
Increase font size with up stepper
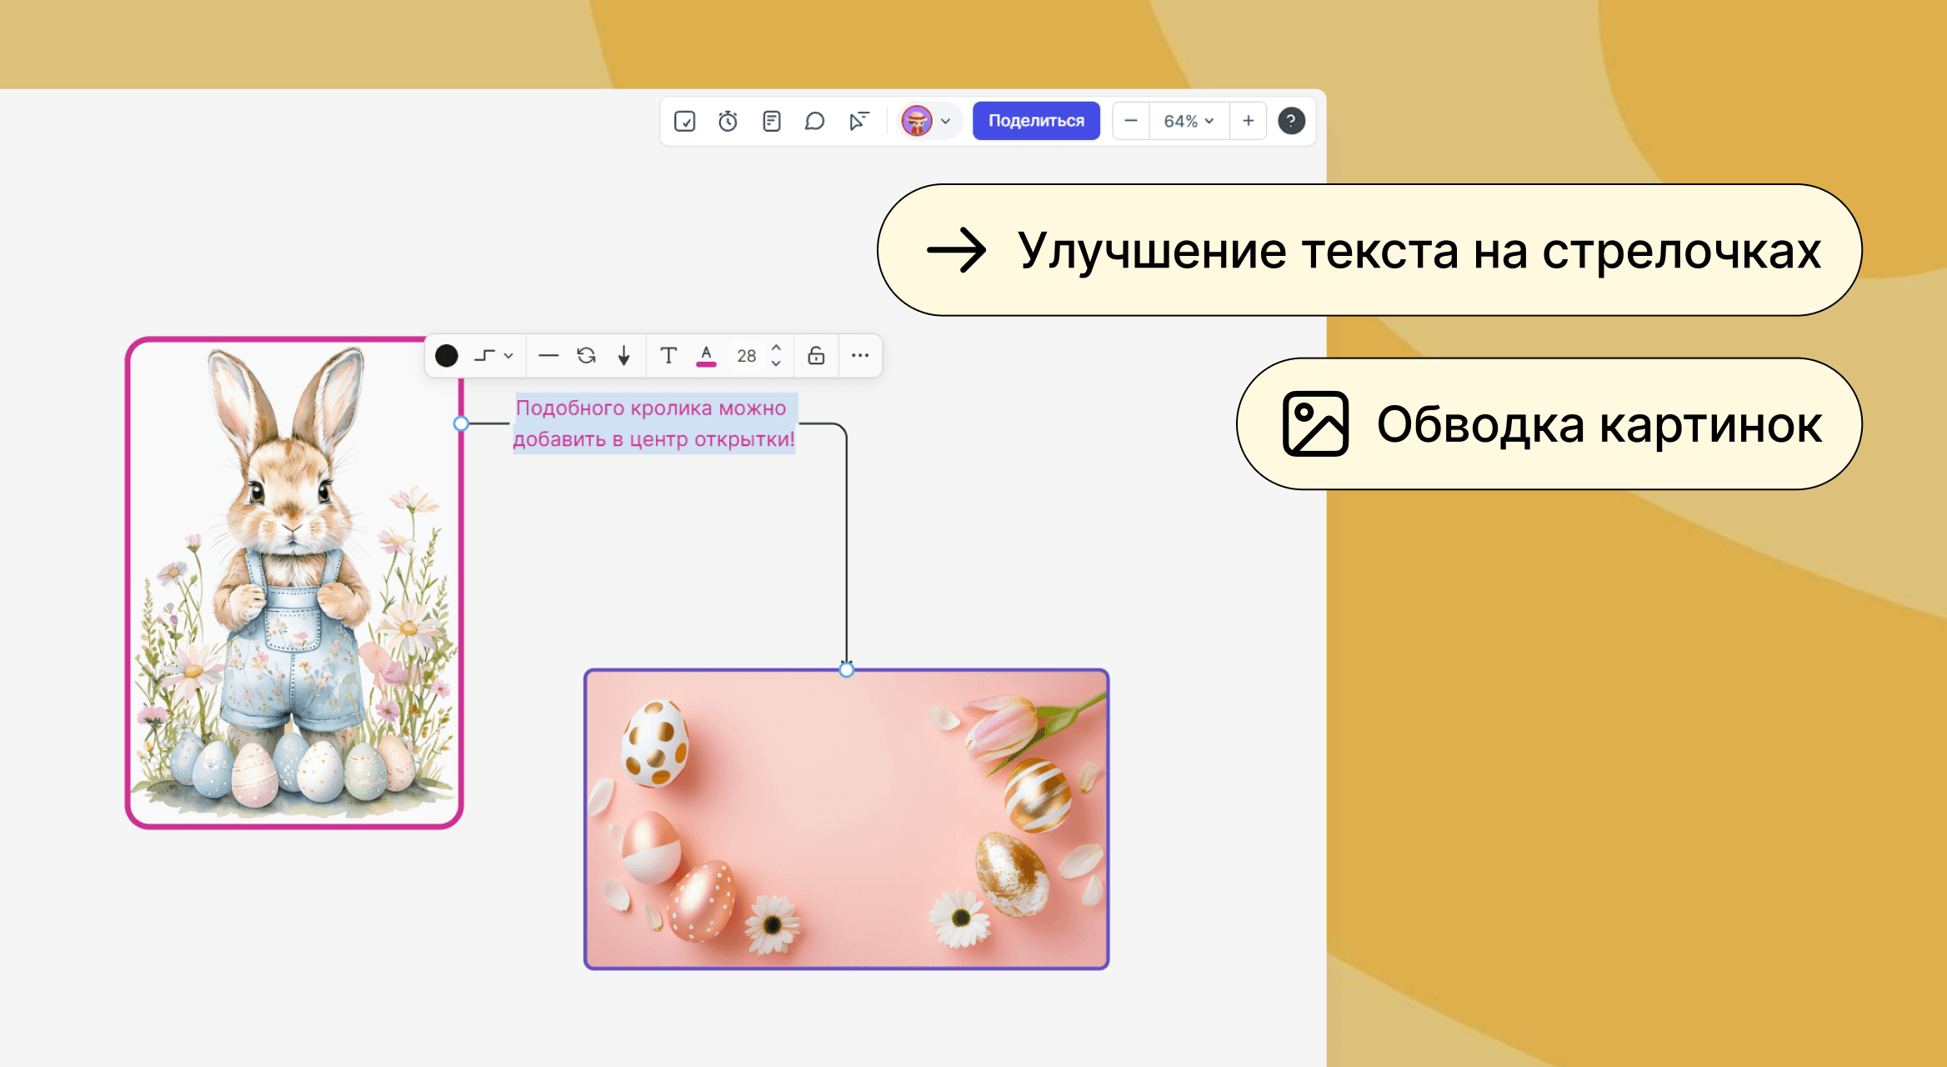point(776,348)
